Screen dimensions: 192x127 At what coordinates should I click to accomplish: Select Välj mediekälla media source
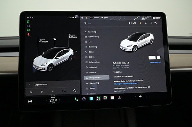pos(41,84)
